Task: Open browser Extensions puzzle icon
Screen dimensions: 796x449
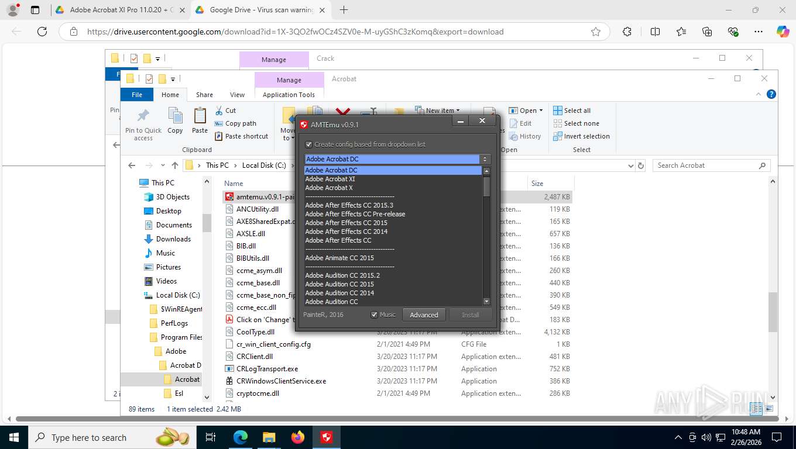Action: (627, 32)
